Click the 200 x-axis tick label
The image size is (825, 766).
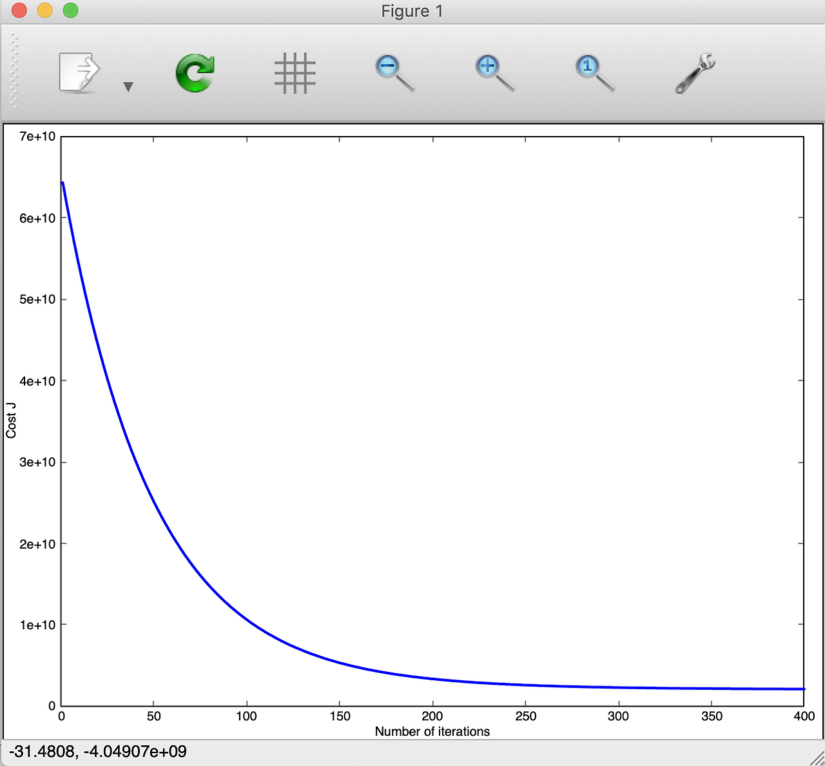point(432,716)
